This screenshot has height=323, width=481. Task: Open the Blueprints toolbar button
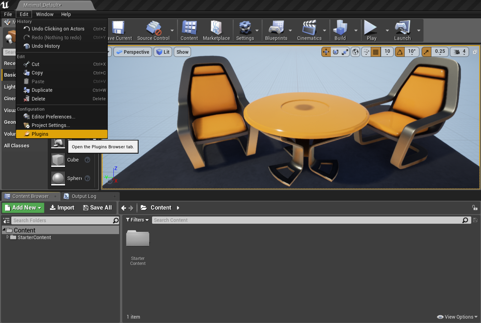(x=276, y=30)
